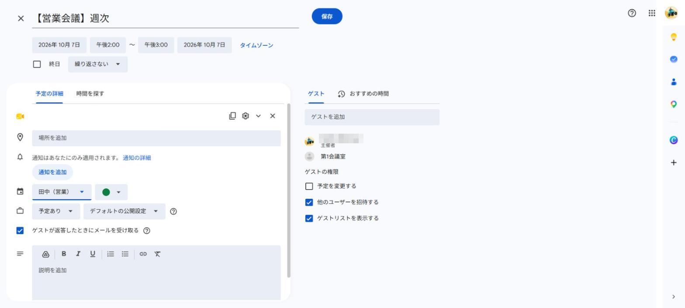This screenshot has width=685, height=308.
Task: Uncheck ゲストリストを表示する permission
Action: pyautogui.click(x=309, y=218)
